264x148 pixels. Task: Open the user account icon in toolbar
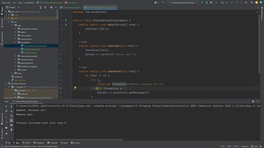click(x=156, y=2)
